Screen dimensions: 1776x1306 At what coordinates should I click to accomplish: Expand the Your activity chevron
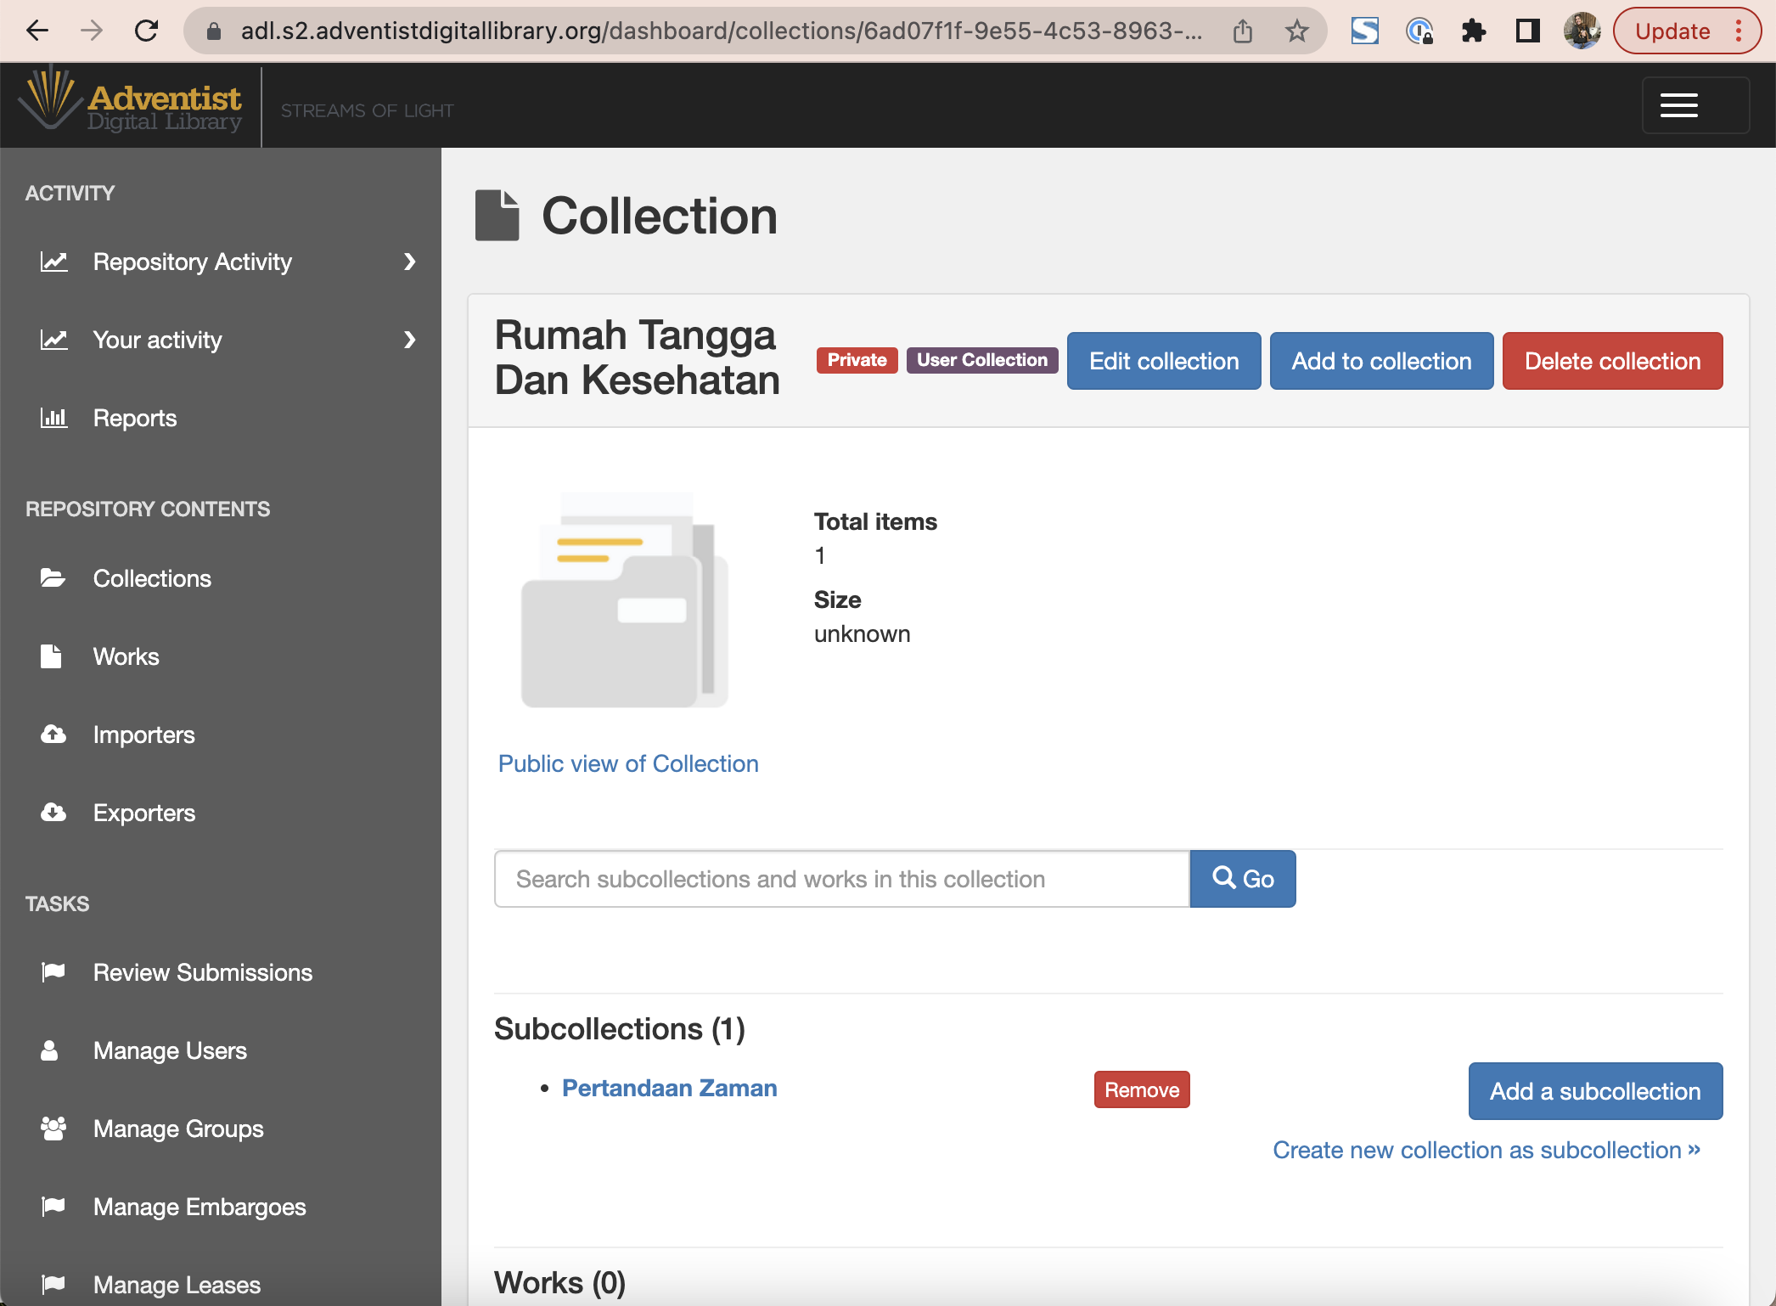pos(410,340)
